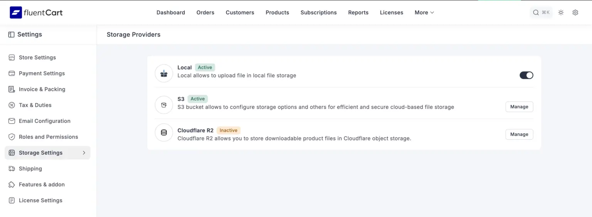The height and width of the screenshot is (217, 592).
Task: Click the Tax & Duties percent icon
Action: coord(12,105)
